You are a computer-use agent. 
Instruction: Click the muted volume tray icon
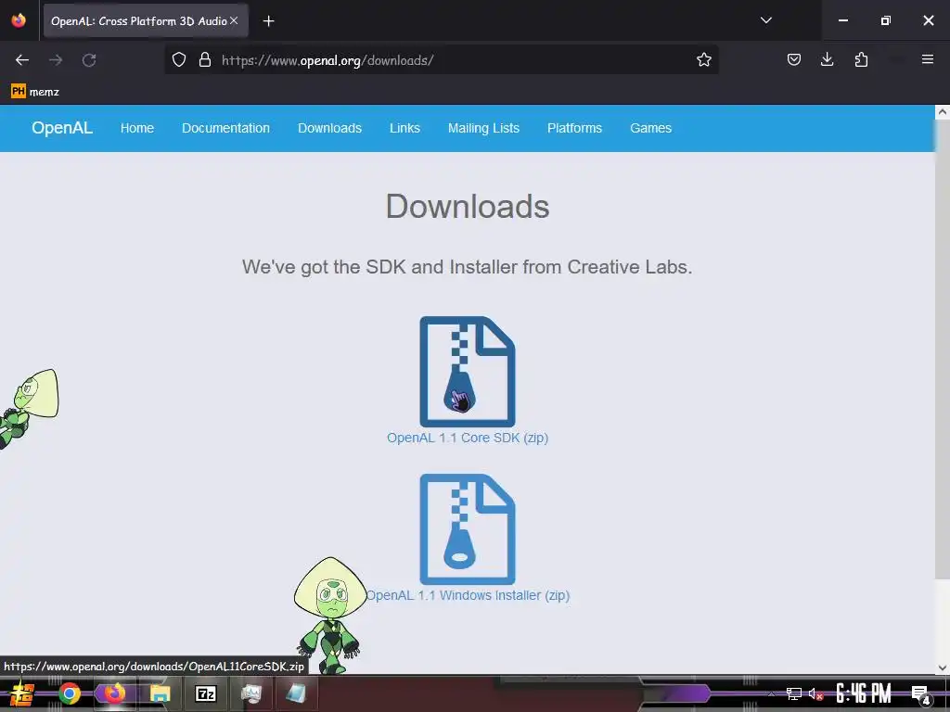point(815,693)
